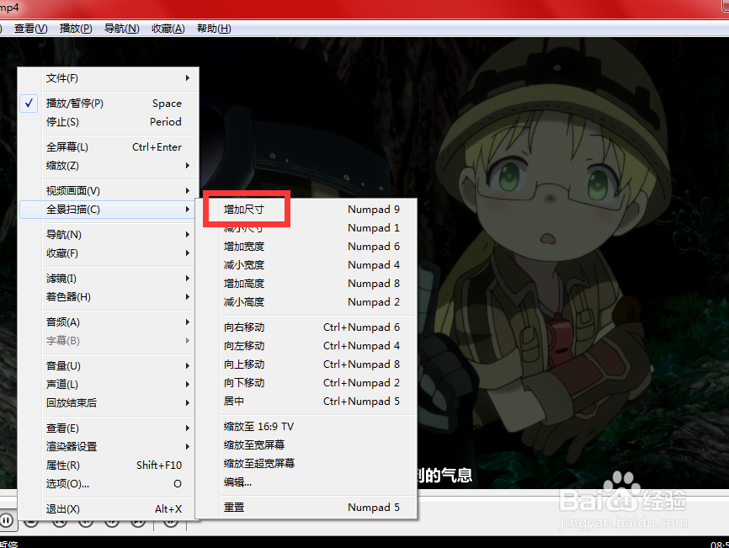Choose 居中 Ctrl+Numpad 5

(x=306, y=402)
